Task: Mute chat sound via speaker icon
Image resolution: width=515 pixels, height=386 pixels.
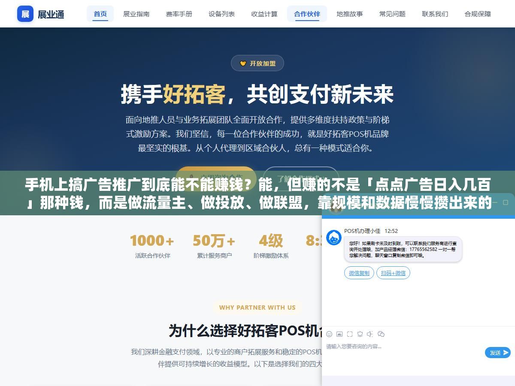Action: pyautogui.click(x=370, y=334)
